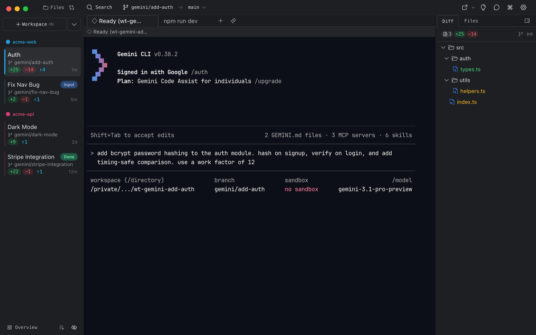The height and width of the screenshot is (335, 536).
Task: Open the Auth workspace in the sidebar
Action: coord(42,62)
